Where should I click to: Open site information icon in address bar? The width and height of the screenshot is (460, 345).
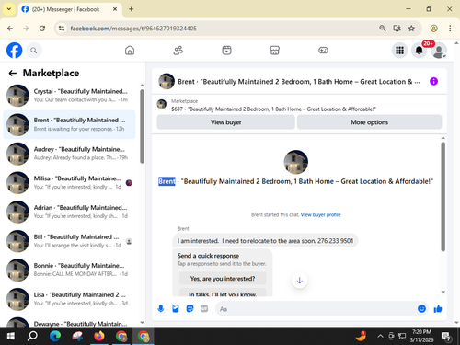62,29
